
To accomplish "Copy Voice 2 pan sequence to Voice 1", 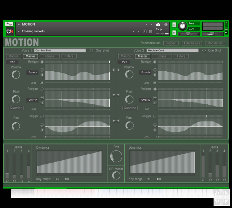I will pyautogui.click(x=118, y=121).
